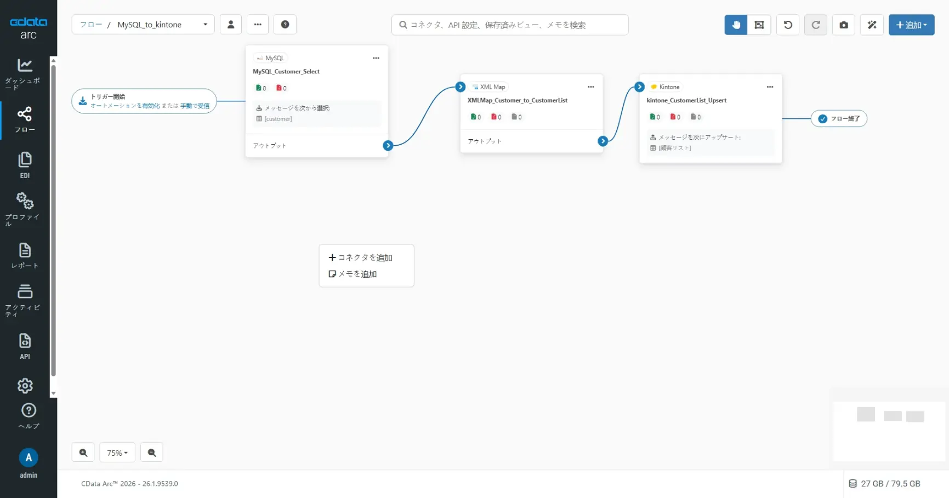
Task: Click the admin user avatar
Action: coord(29,457)
